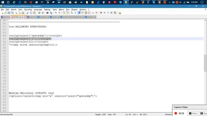Open the Windows Start menu

click(x=3, y=2)
